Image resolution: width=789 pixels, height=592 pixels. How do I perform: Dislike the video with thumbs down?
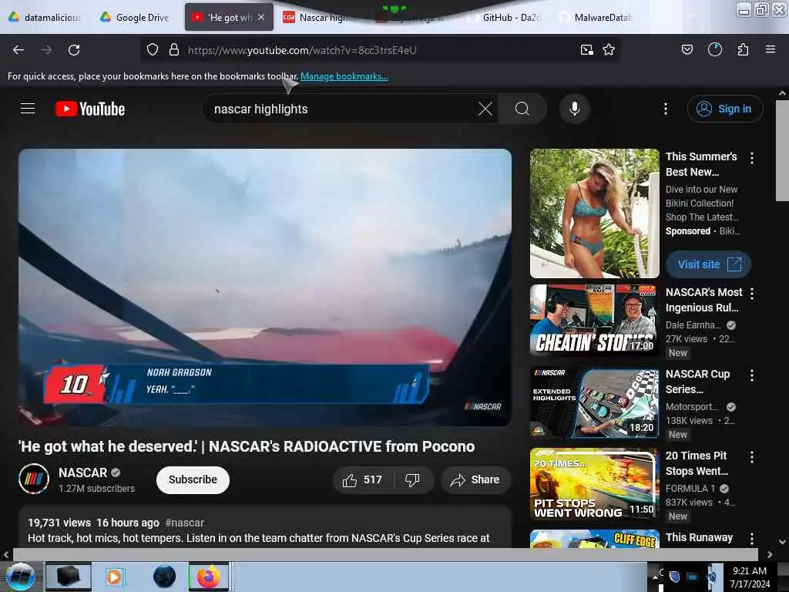pos(412,479)
